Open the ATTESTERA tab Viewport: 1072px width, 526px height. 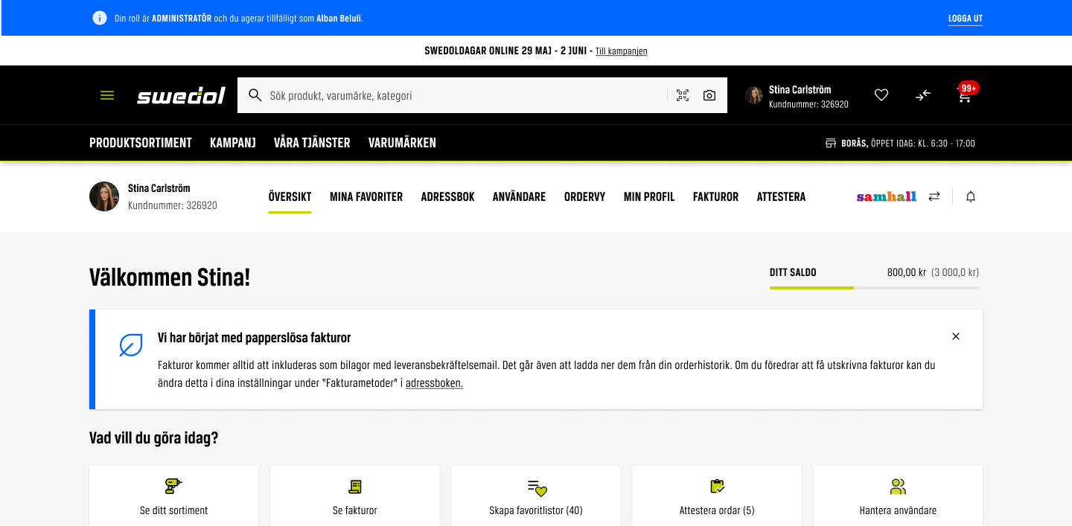[x=782, y=197]
